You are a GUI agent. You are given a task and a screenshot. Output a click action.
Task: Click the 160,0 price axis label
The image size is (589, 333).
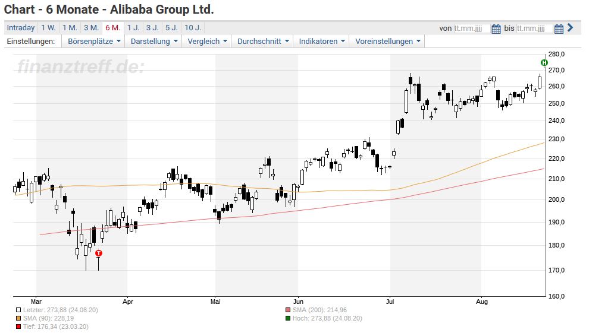coord(556,296)
